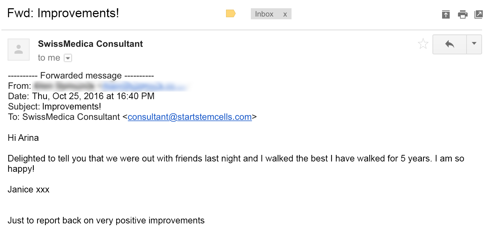Remove the Inbox label with x
The width and height of the screenshot is (490, 231).
[285, 14]
